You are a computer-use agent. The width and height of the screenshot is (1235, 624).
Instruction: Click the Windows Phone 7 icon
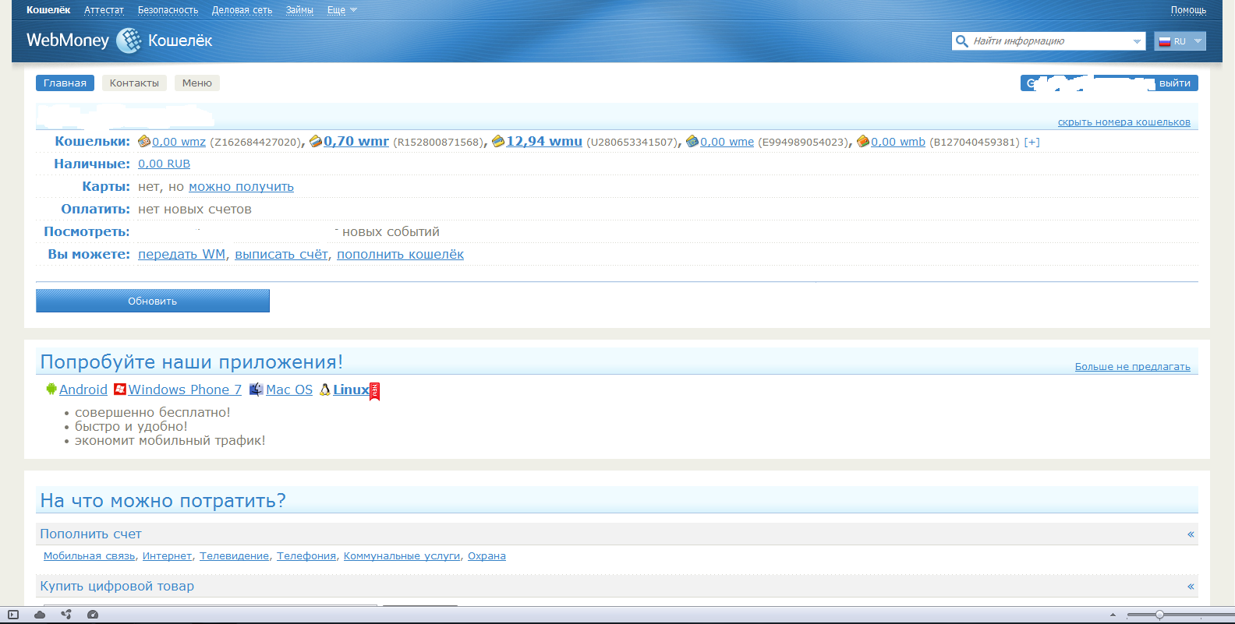[120, 389]
